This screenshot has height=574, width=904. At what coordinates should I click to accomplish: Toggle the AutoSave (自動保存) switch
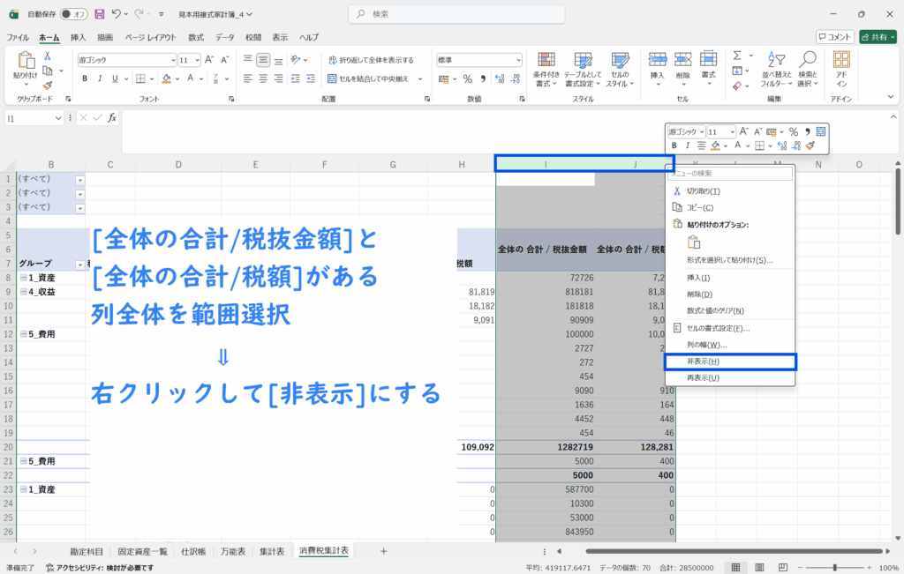tap(73, 14)
